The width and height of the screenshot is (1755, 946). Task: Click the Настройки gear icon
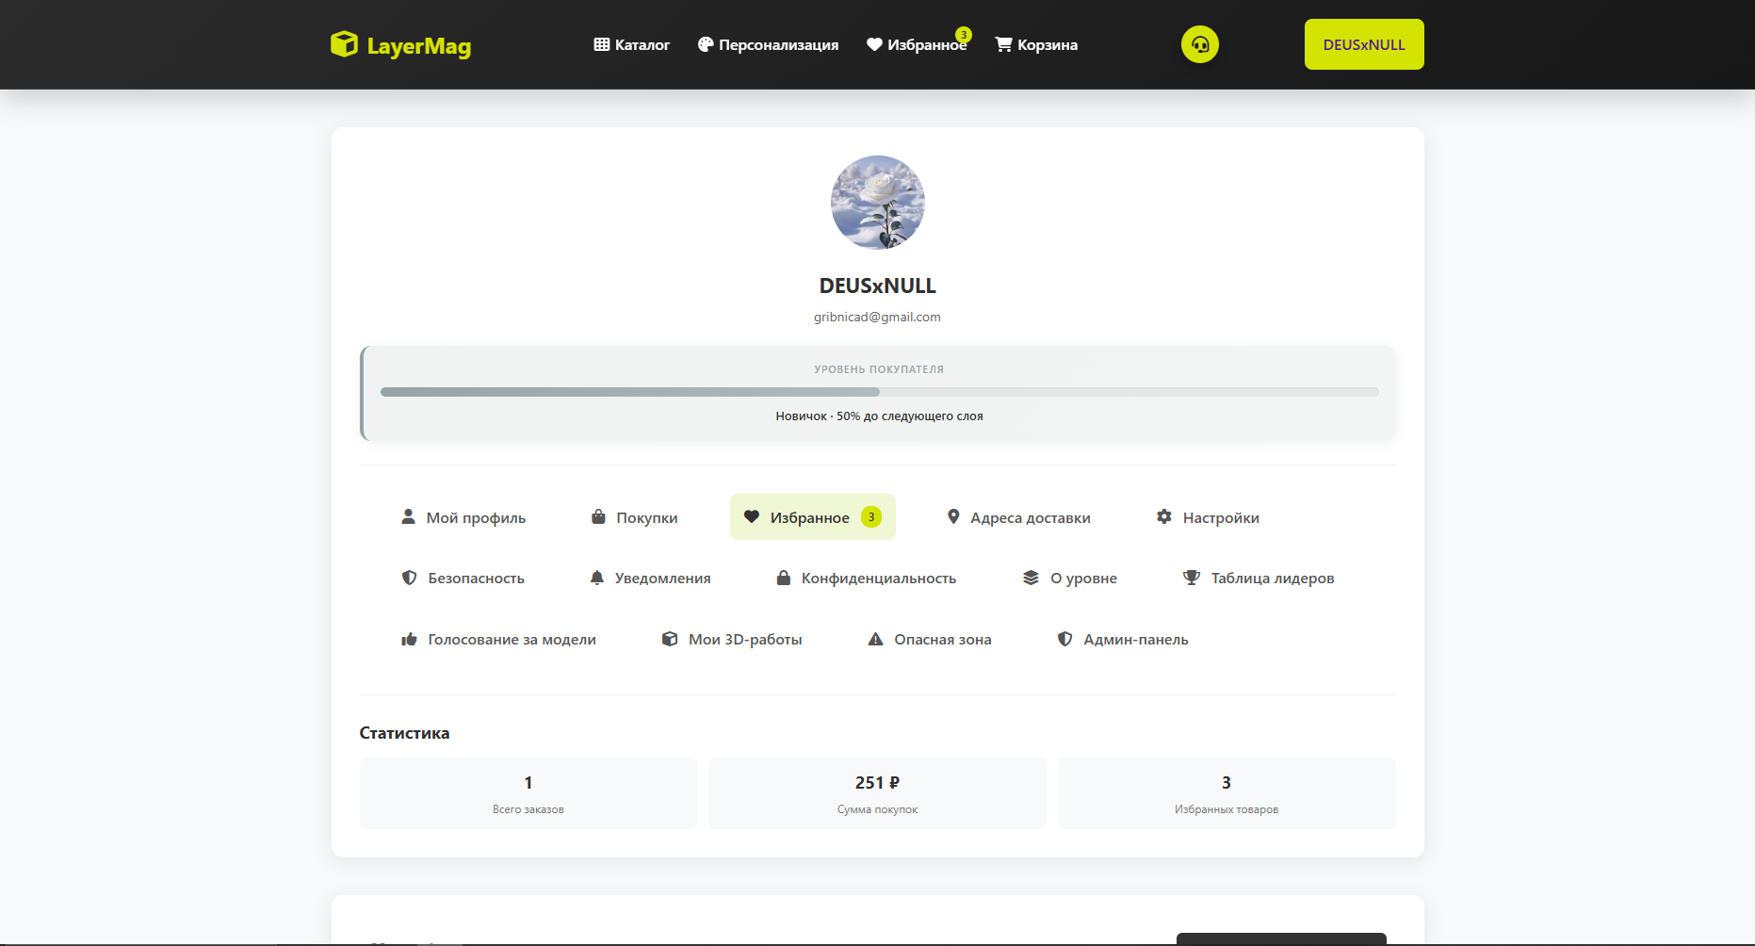tap(1164, 516)
